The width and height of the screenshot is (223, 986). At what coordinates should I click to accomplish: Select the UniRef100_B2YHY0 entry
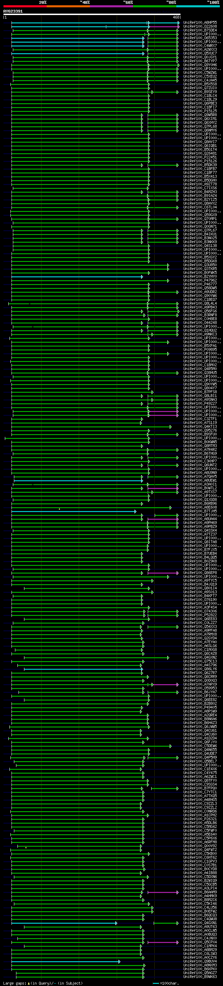pos(200,276)
